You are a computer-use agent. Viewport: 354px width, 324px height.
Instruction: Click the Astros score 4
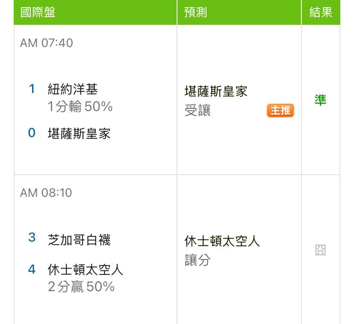[x=32, y=270]
